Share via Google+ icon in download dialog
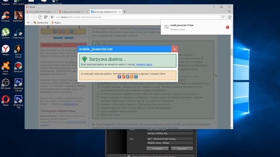280x157 pixels. [123, 77]
